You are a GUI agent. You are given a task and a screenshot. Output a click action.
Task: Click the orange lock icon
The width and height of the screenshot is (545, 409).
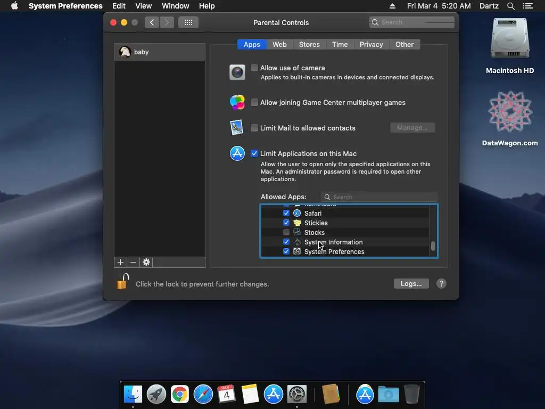pyautogui.click(x=122, y=281)
